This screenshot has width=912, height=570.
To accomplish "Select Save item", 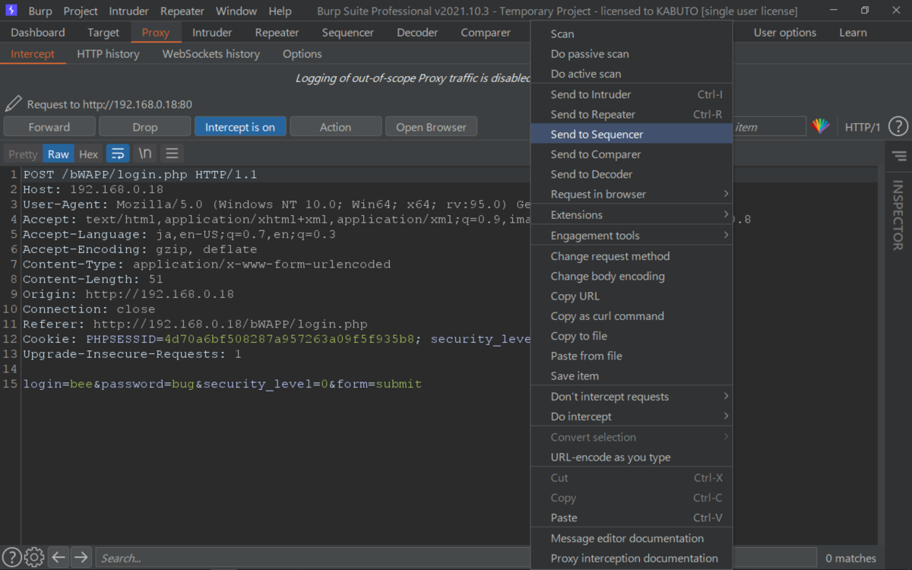I will coord(632,375).
